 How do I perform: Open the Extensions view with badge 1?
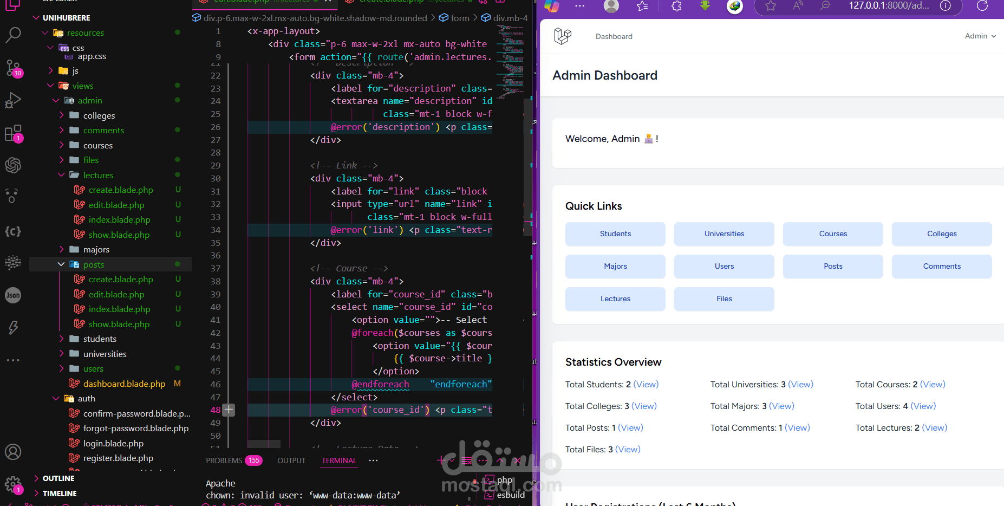[13, 133]
